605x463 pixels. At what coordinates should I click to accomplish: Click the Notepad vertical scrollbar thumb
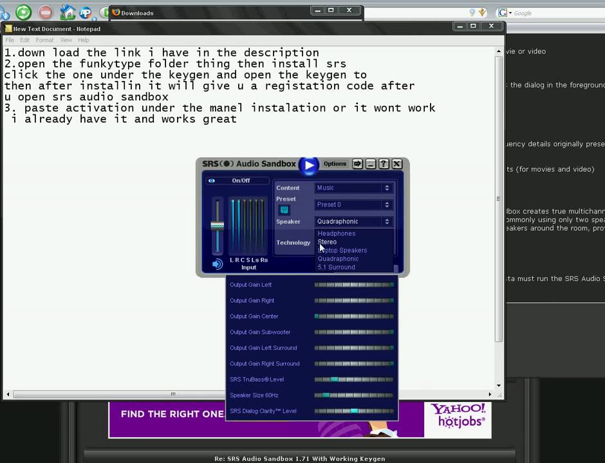(x=499, y=199)
